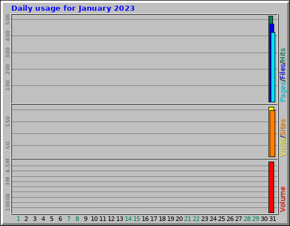The height and width of the screenshot is (226, 290).
Task: Click day '12' on the x-axis
Action: click(x=111, y=219)
